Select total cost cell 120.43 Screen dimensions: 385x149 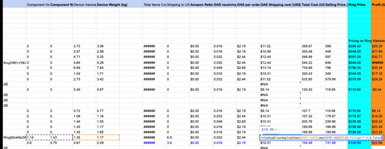pyautogui.click(x=312, y=89)
